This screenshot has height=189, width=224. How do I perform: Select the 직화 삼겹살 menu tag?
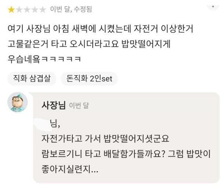coord(32,79)
